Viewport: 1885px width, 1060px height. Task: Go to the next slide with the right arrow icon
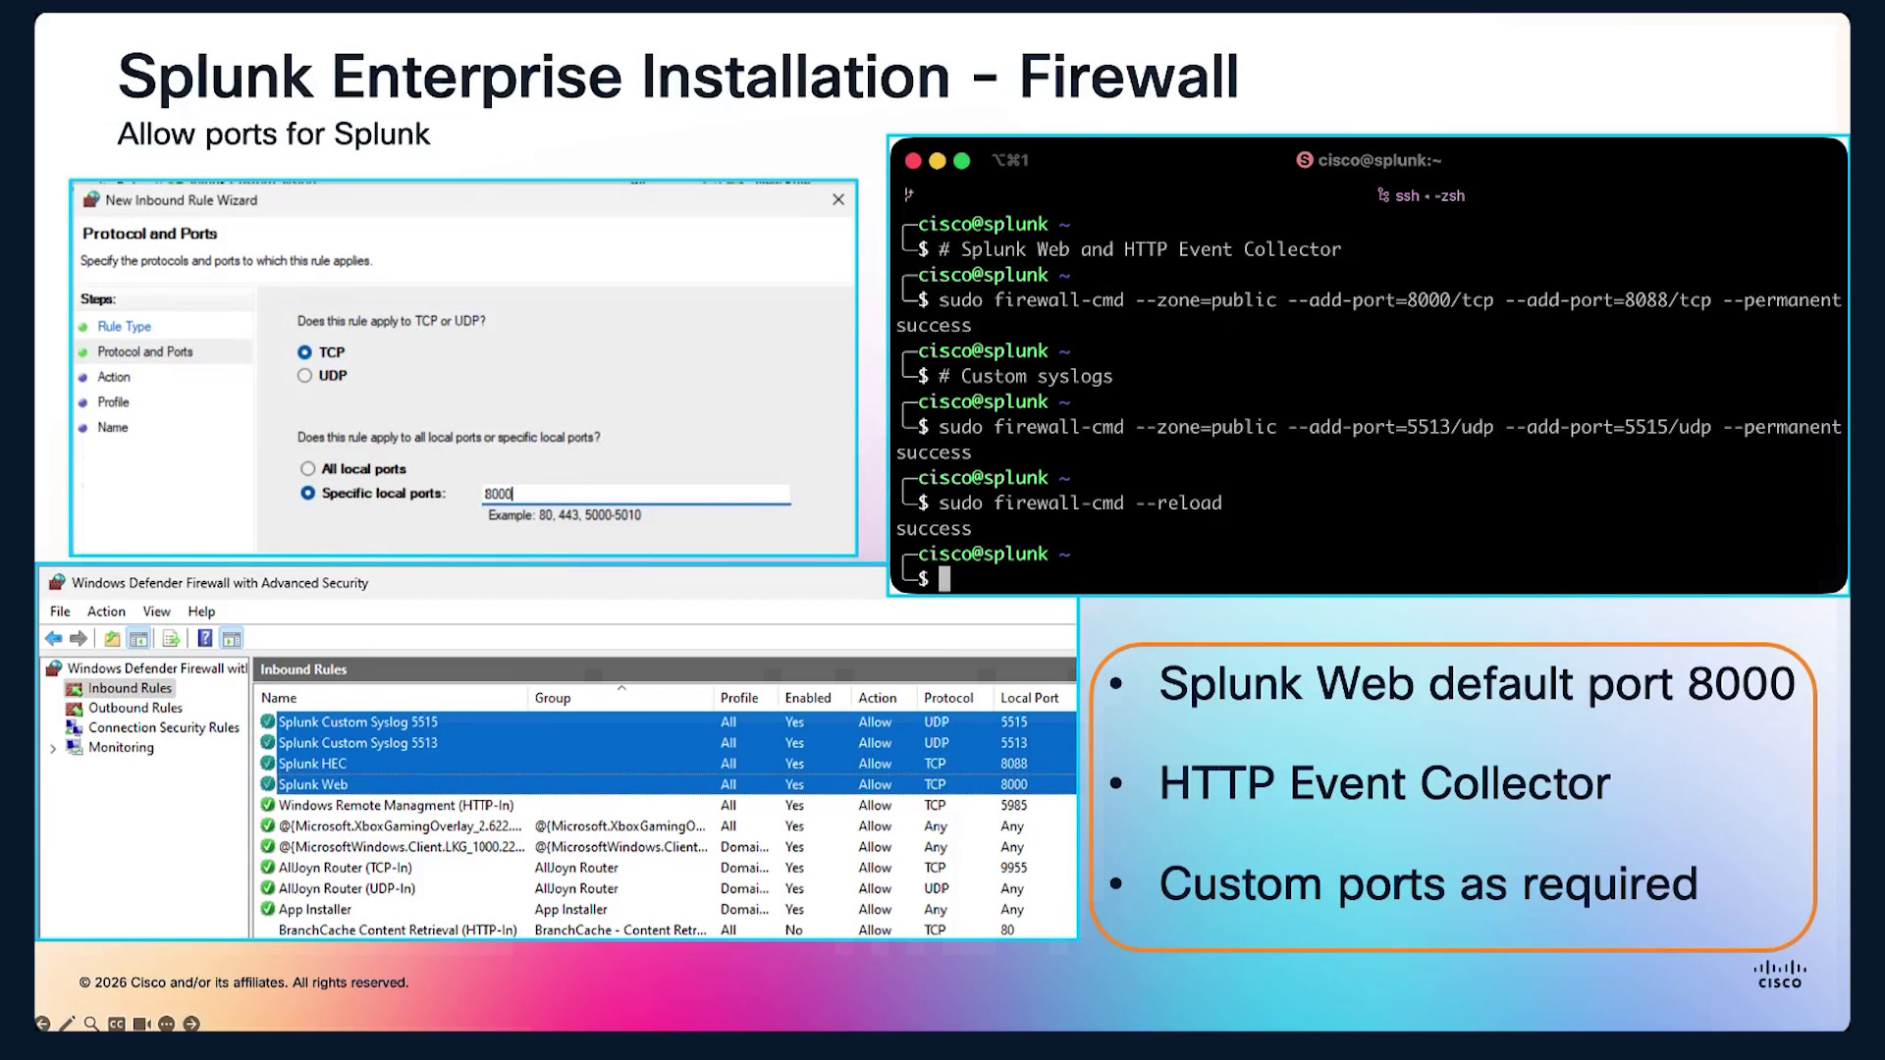point(191,1024)
